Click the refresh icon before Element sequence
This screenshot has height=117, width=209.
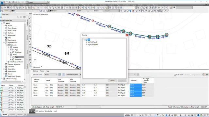pyautogui.click(x=63, y=74)
